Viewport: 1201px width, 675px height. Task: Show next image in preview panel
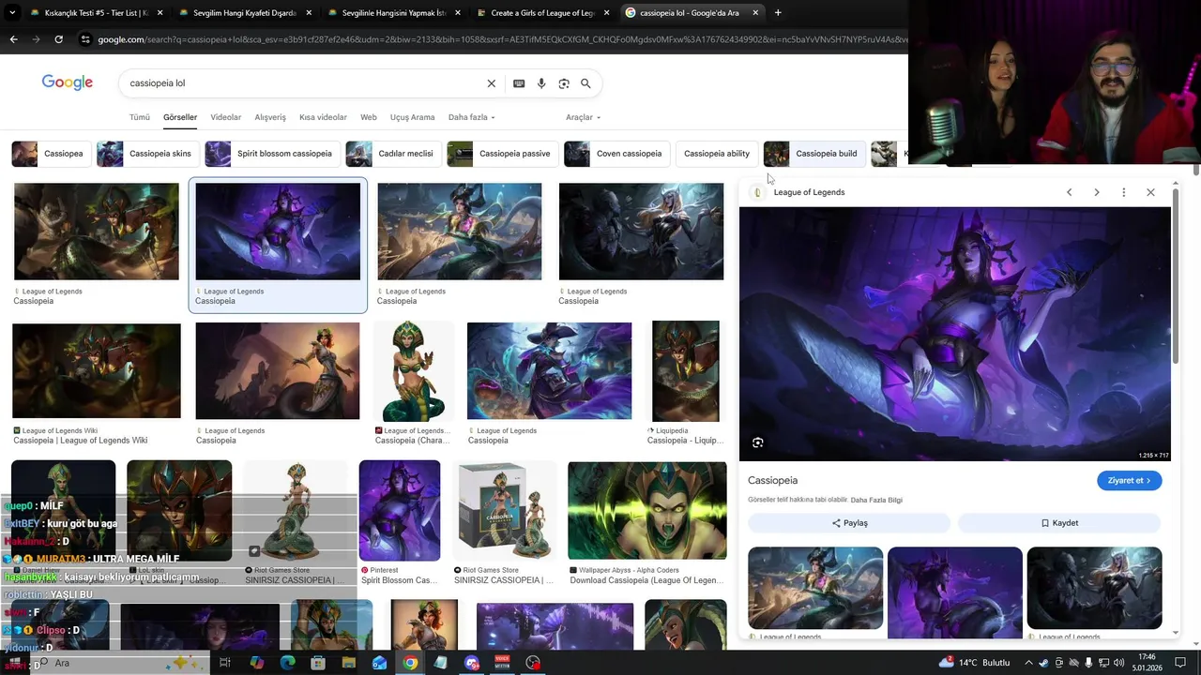tap(1096, 192)
